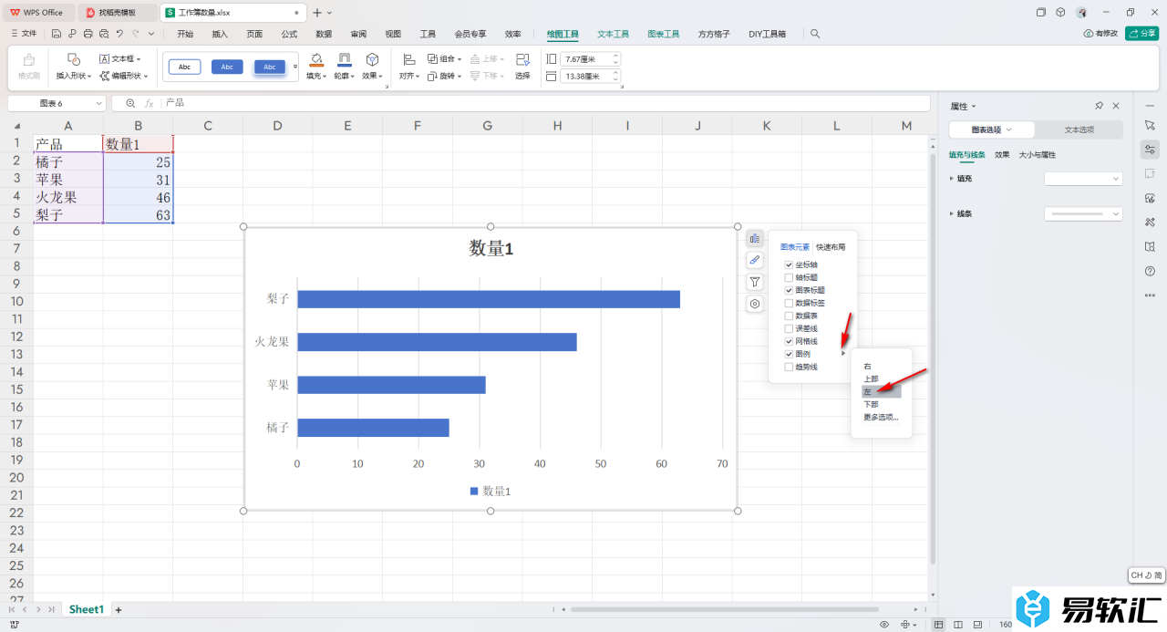The image size is (1167, 632).
Task: Select 下部 (Bottom) legend position
Action: 872,404
